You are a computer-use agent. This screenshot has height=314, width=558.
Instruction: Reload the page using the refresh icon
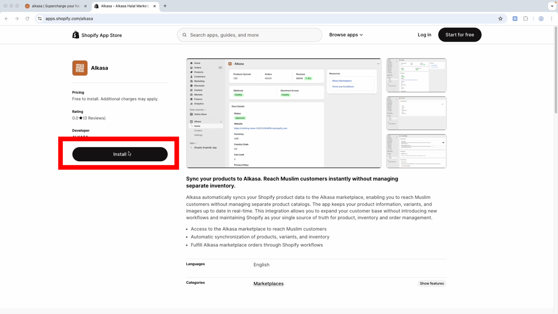tap(27, 18)
